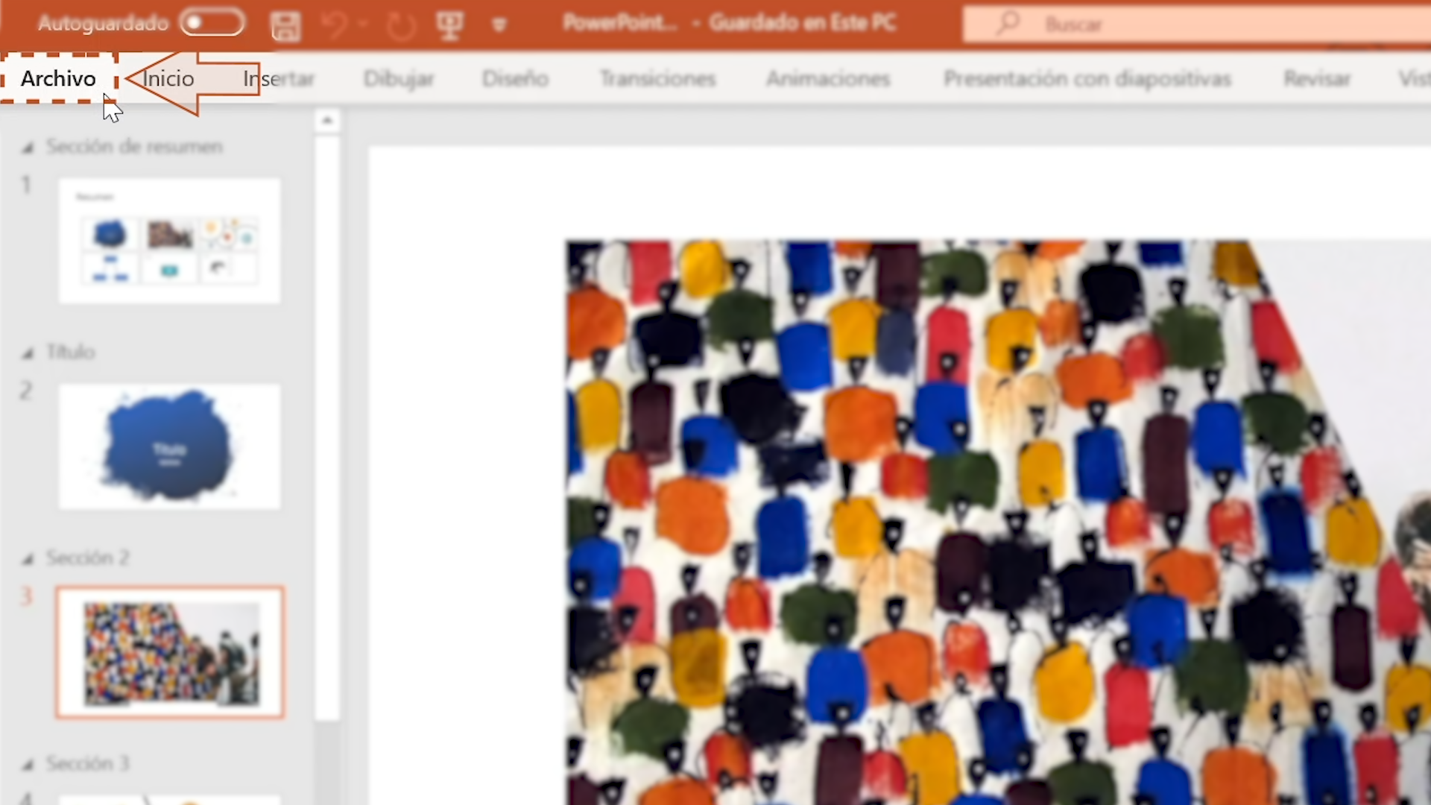The image size is (1431, 805).
Task: Collapse the Título section
Action: pyautogui.click(x=28, y=353)
